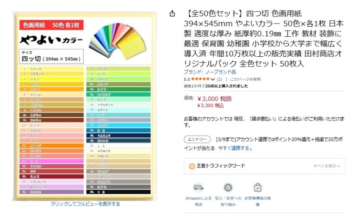Expand すべてを表示 in traffic keywords
The width and height of the screenshot is (356, 222).
point(326,166)
